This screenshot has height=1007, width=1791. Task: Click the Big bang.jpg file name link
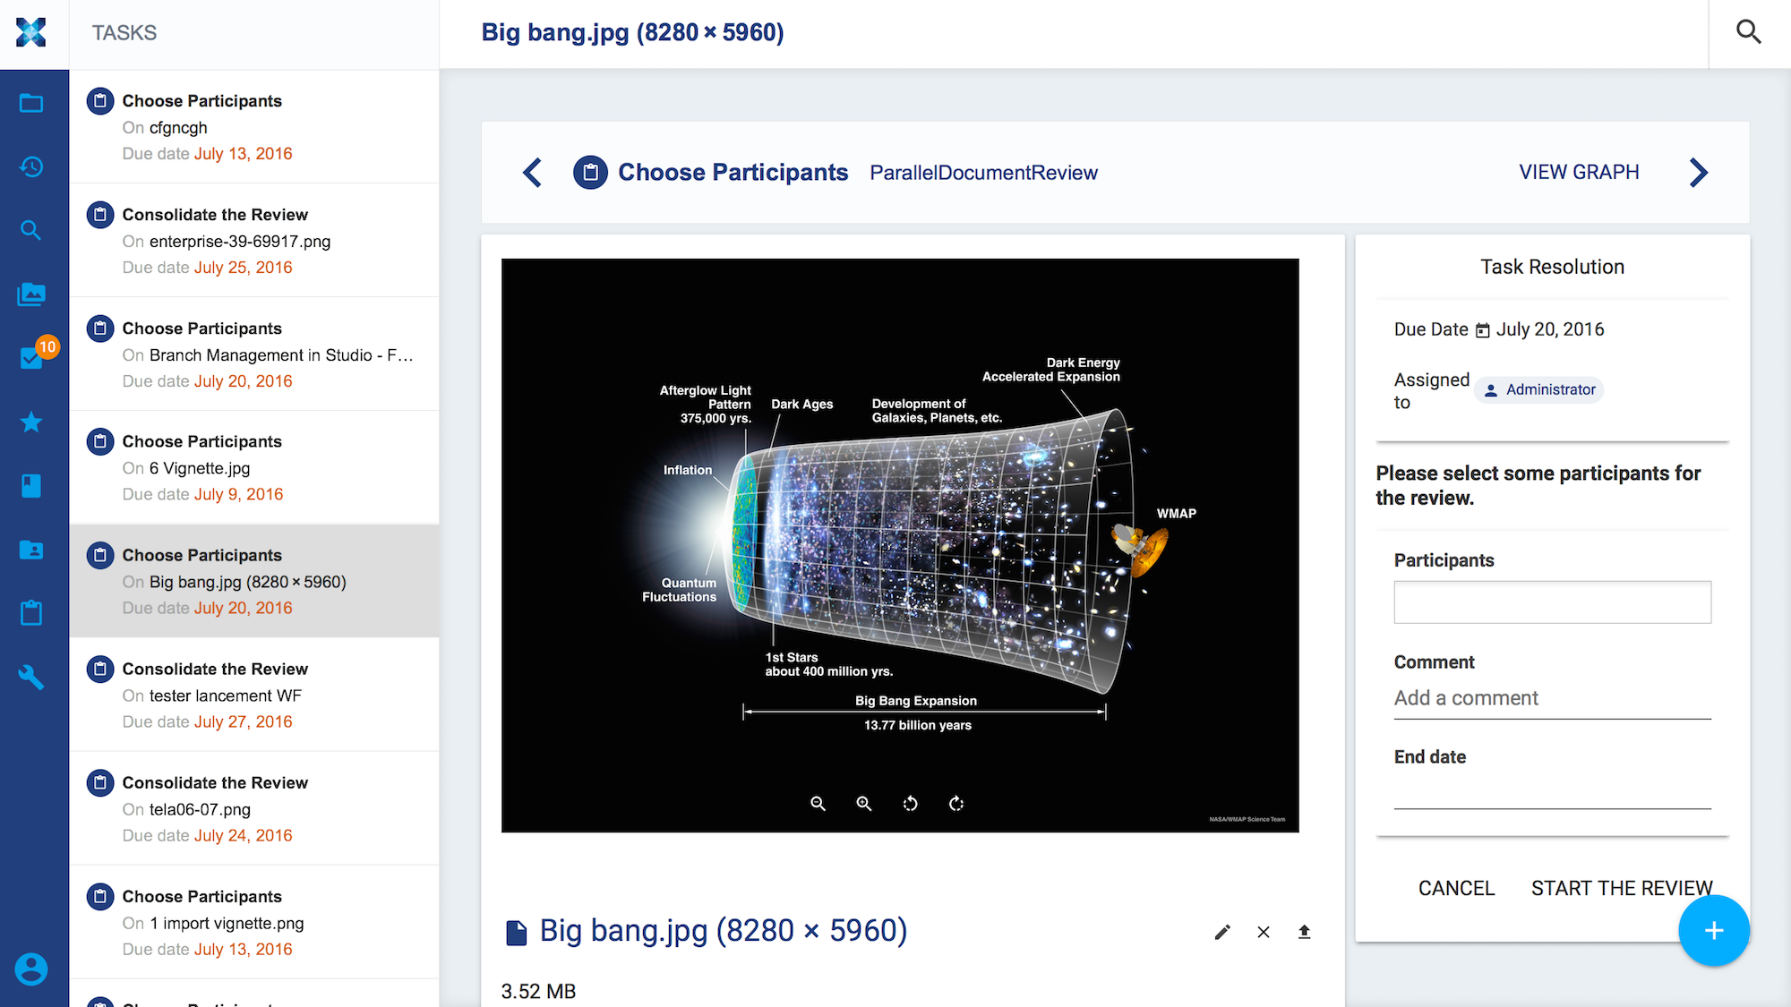(x=724, y=931)
